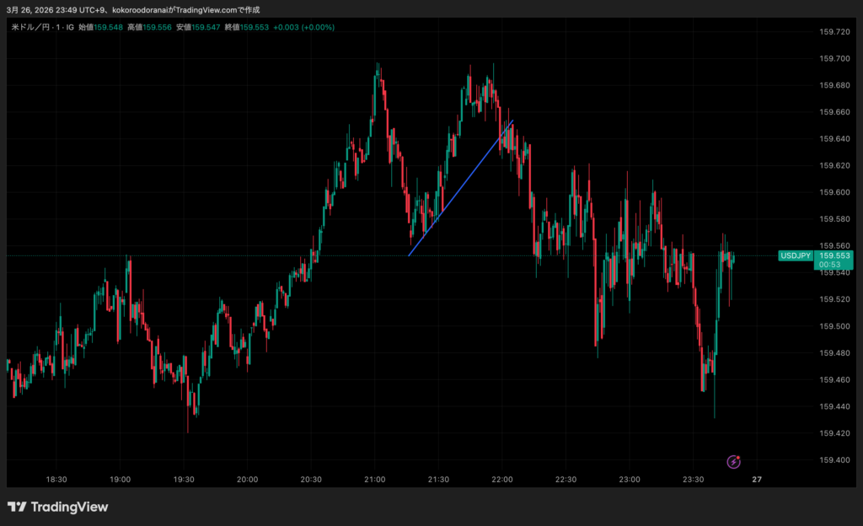Click the bold 27 date axis label

(757, 480)
